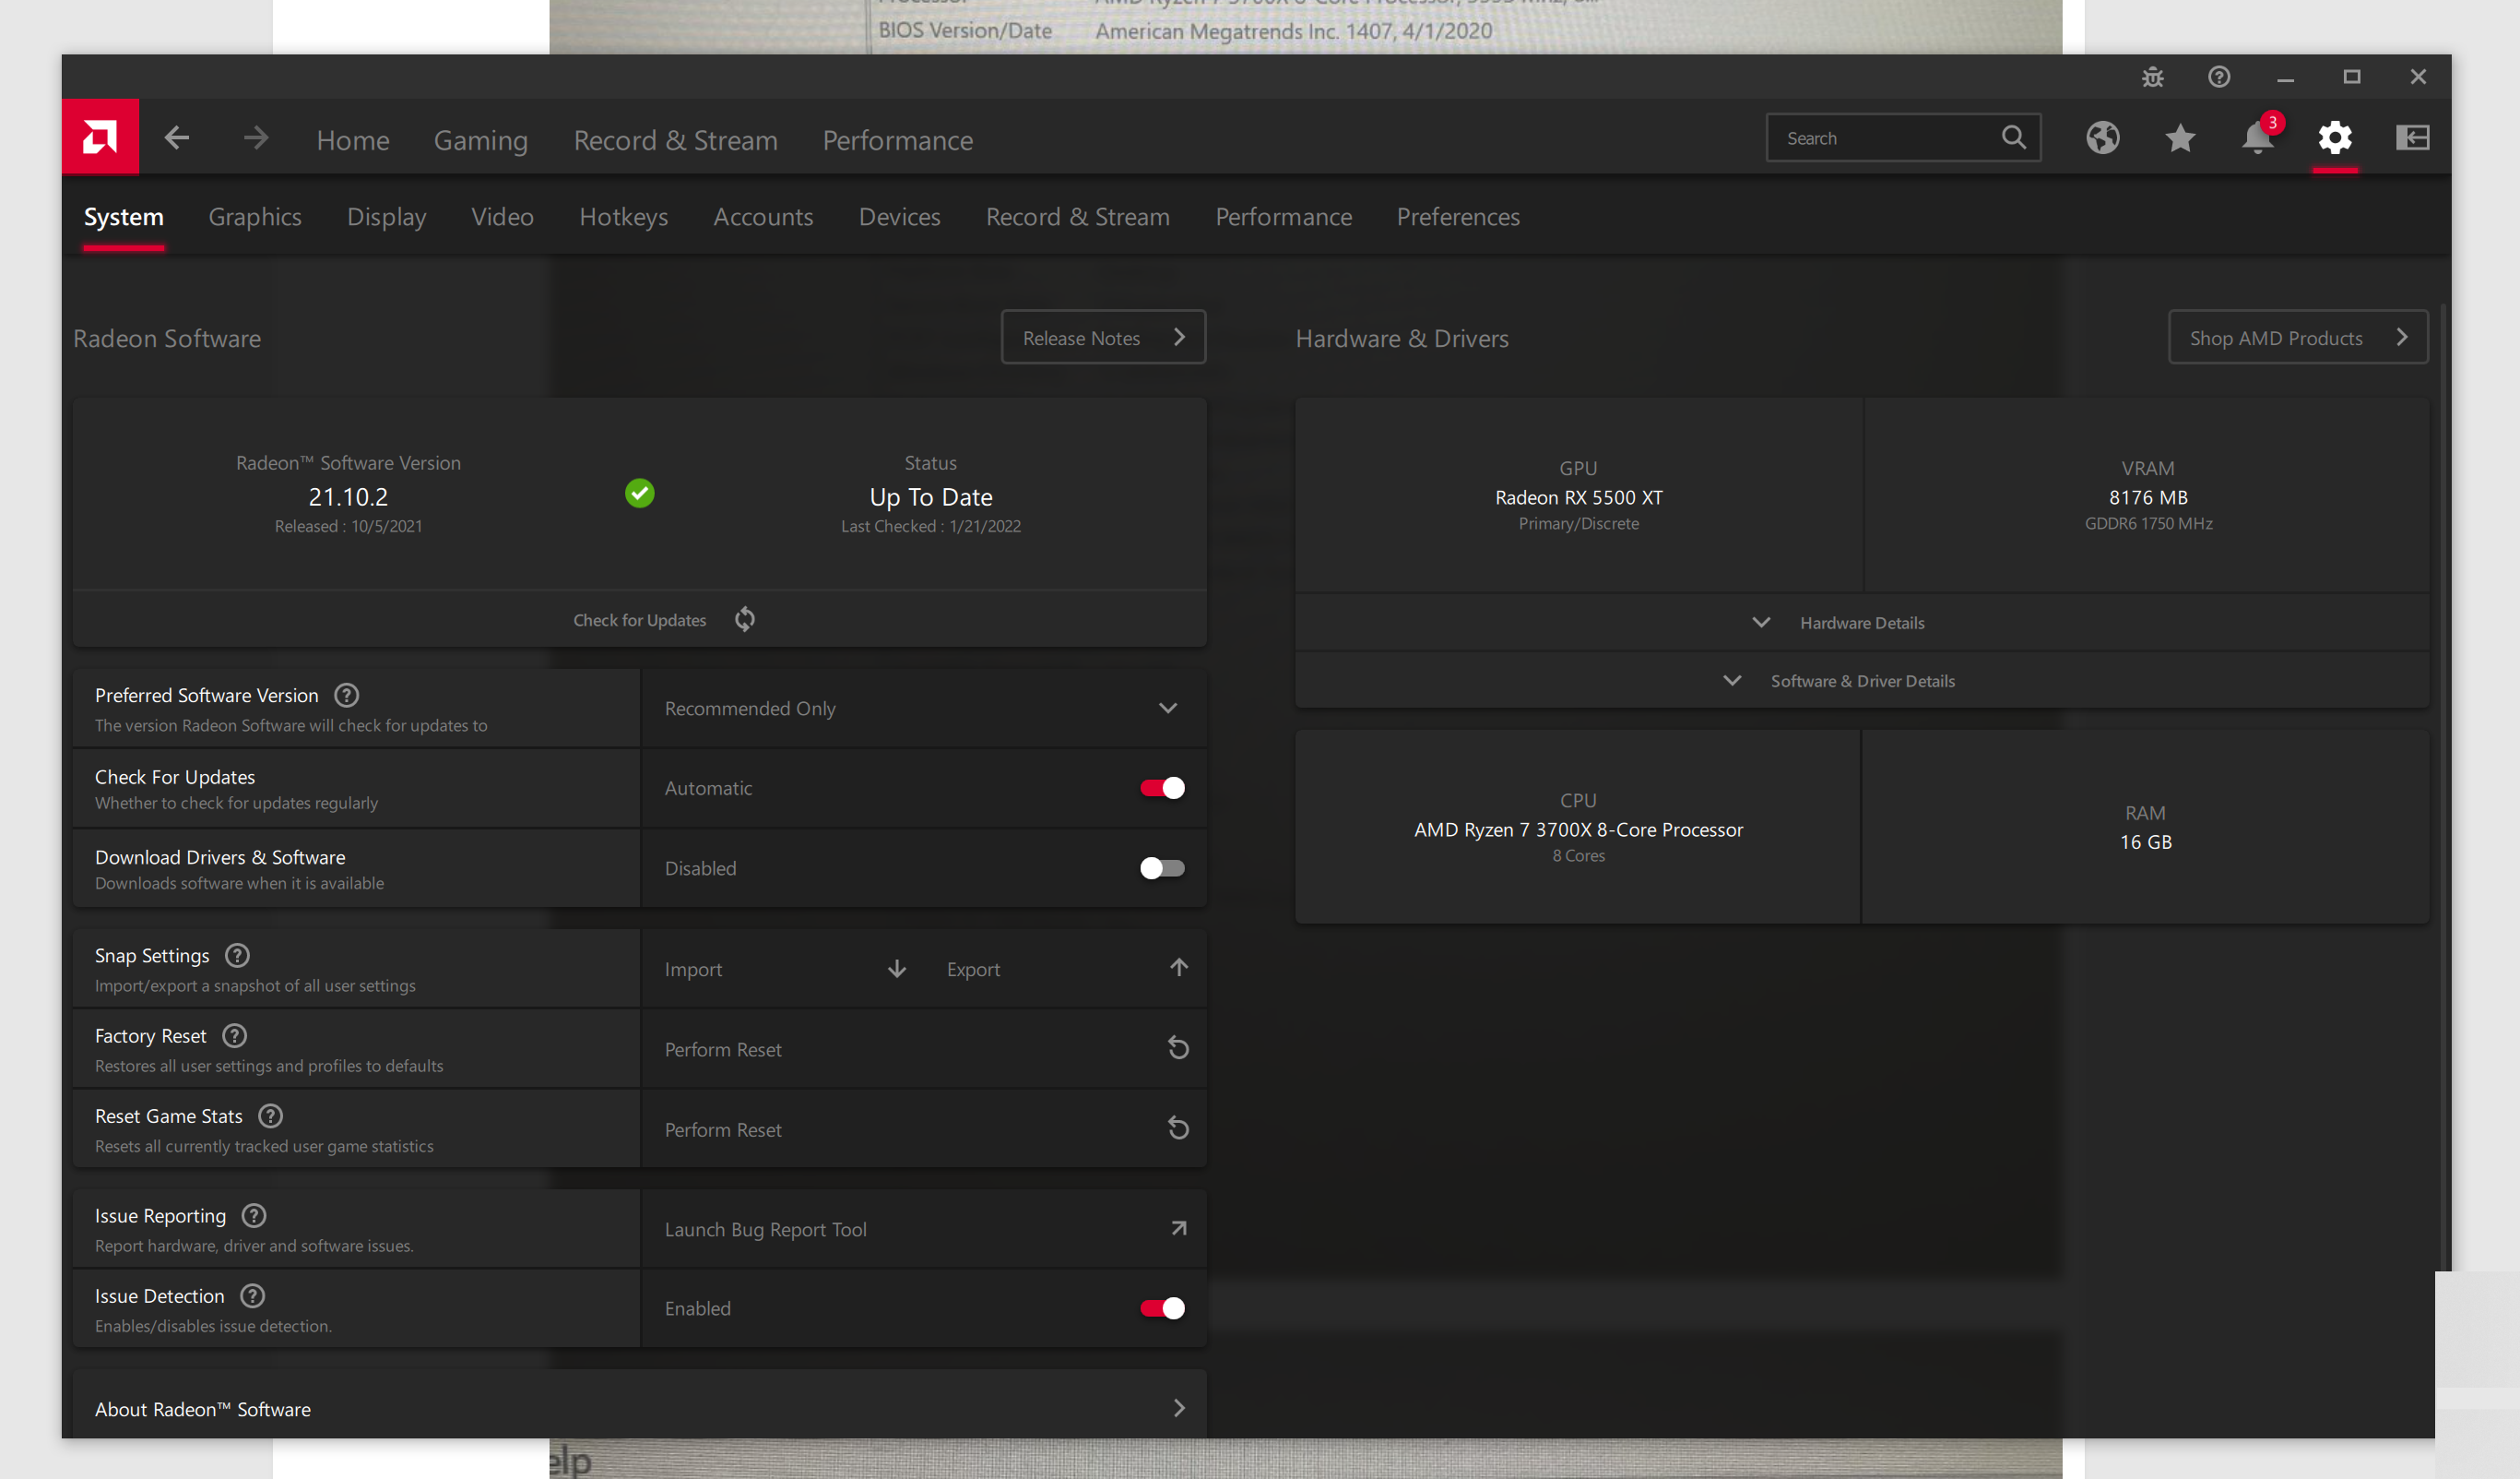The width and height of the screenshot is (2520, 1479).
Task: Open Record & Stream in the top navigation
Action: [x=675, y=139]
